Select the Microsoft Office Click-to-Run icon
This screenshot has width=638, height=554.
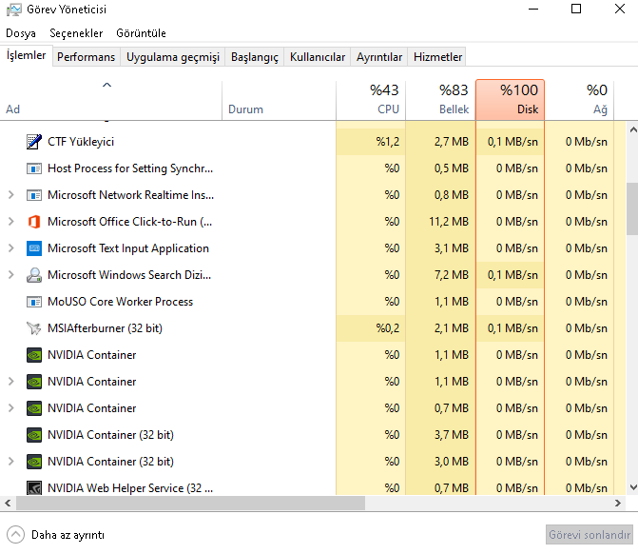(x=34, y=222)
